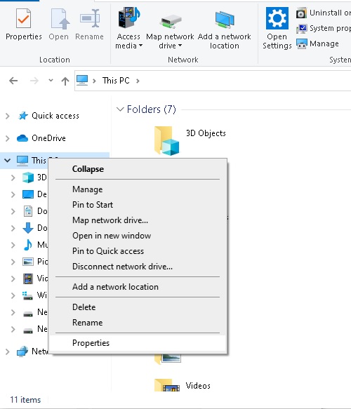351x409 pixels.
Task: Click Manage in the System ribbon group
Action: tap(317, 43)
